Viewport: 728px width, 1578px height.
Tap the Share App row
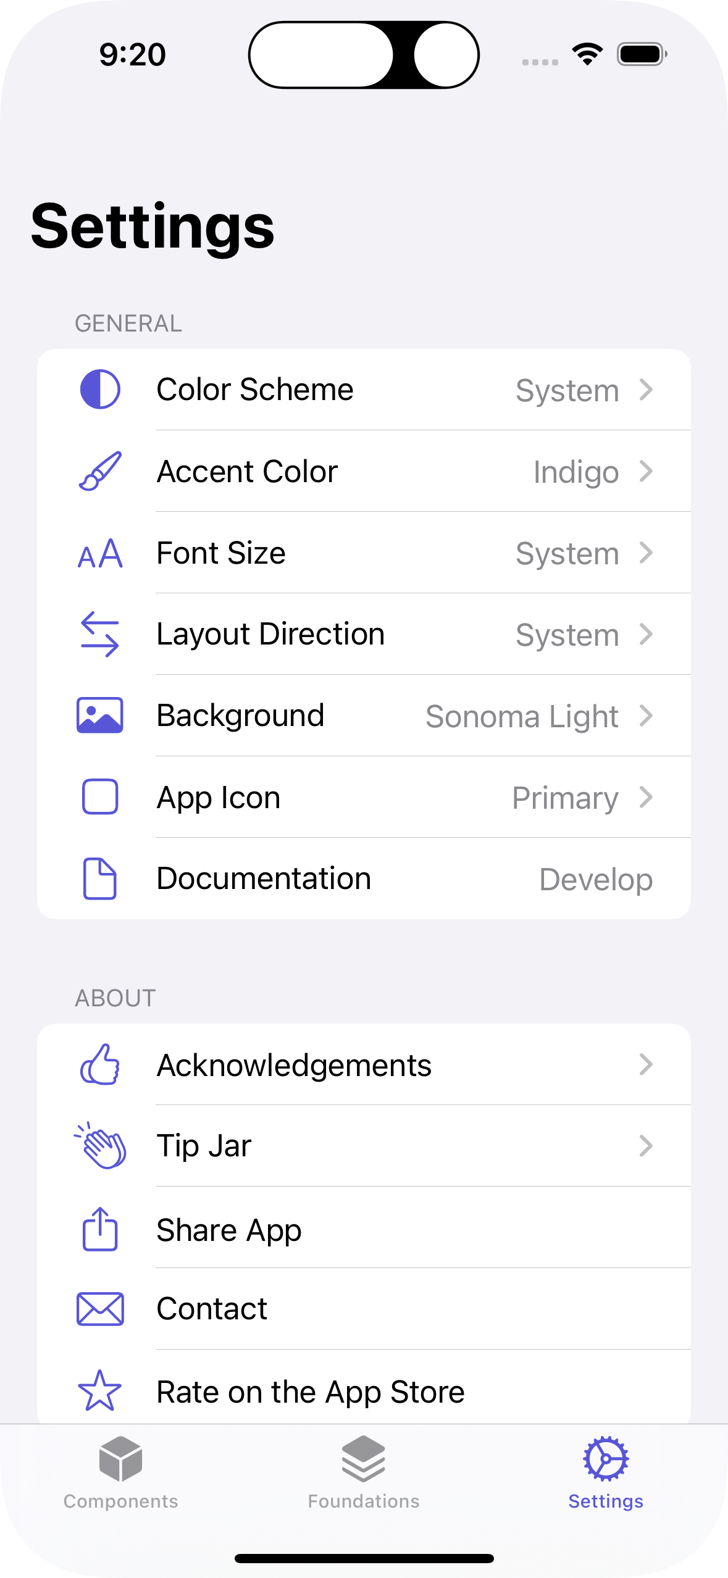coord(364,1230)
